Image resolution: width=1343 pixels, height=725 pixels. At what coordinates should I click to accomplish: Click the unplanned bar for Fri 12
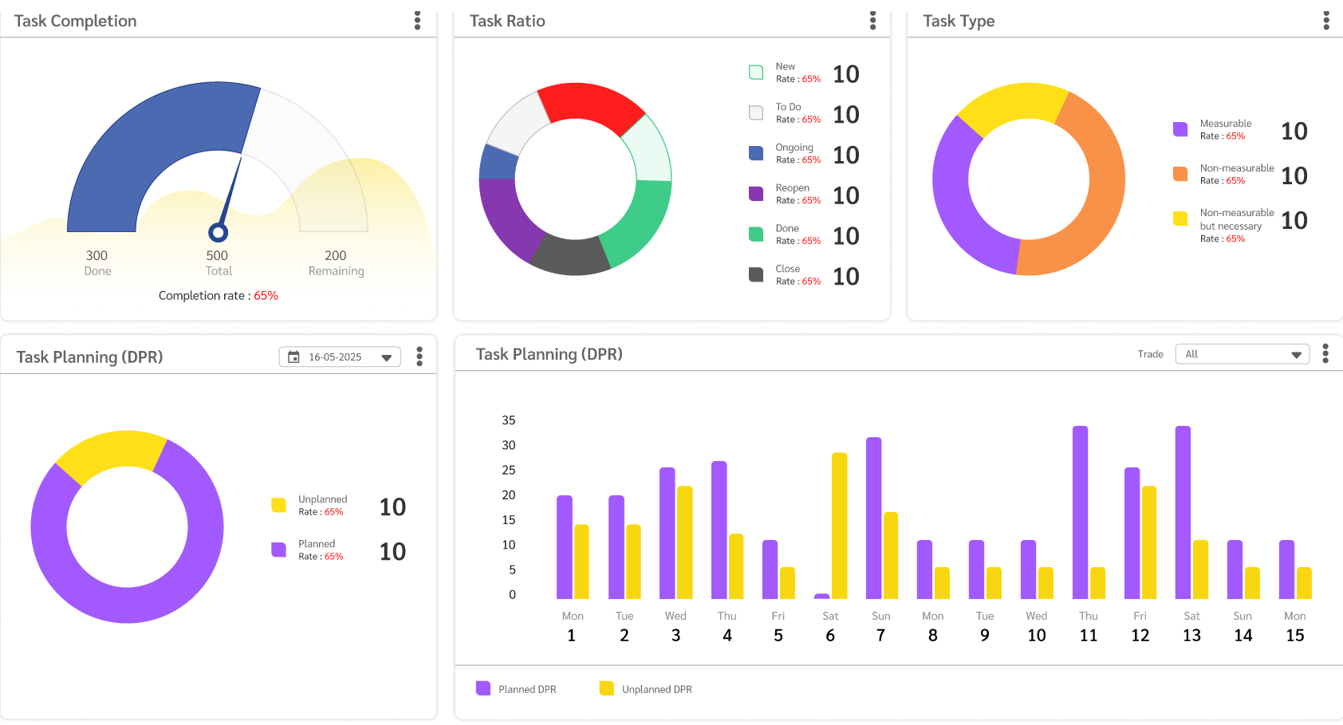tap(1149, 542)
